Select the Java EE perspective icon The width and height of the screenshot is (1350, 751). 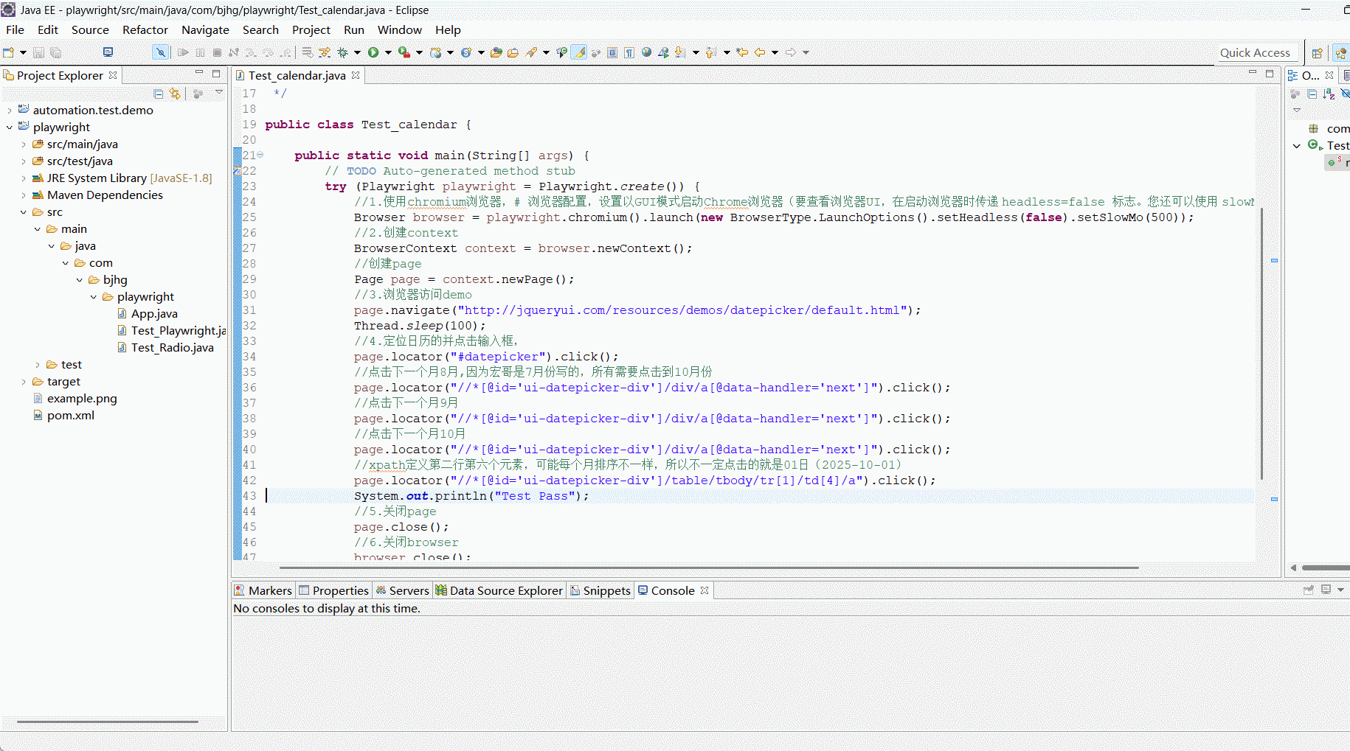point(1341,53)
